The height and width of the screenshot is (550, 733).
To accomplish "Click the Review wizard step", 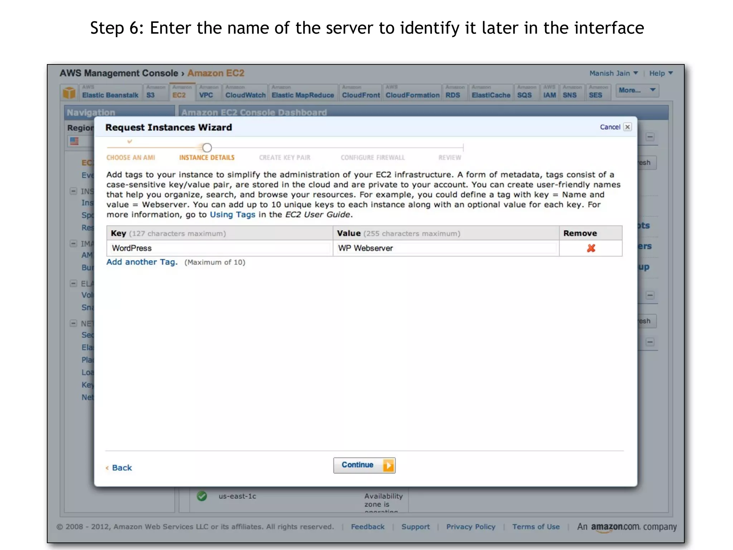I will click(x=450, y=158).
